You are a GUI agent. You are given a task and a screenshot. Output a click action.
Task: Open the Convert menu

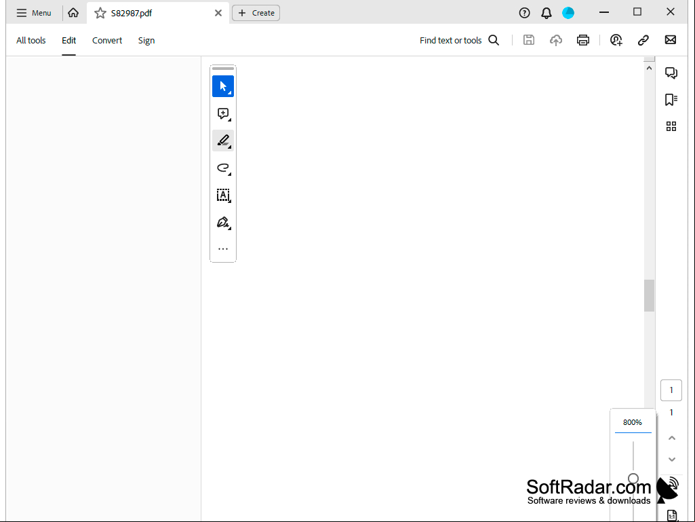(x=107, y=41)
